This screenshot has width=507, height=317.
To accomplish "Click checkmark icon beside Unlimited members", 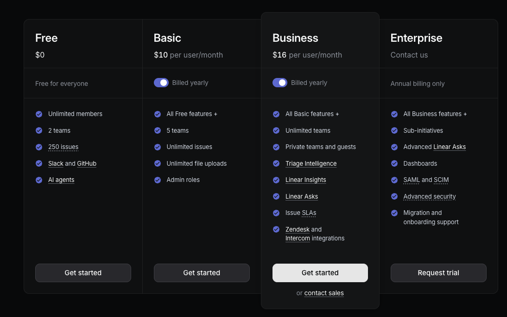I will (x=39, y=114).
